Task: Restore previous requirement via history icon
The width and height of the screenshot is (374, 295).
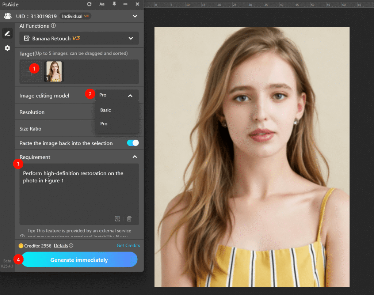Action: (x=118, y=219)
